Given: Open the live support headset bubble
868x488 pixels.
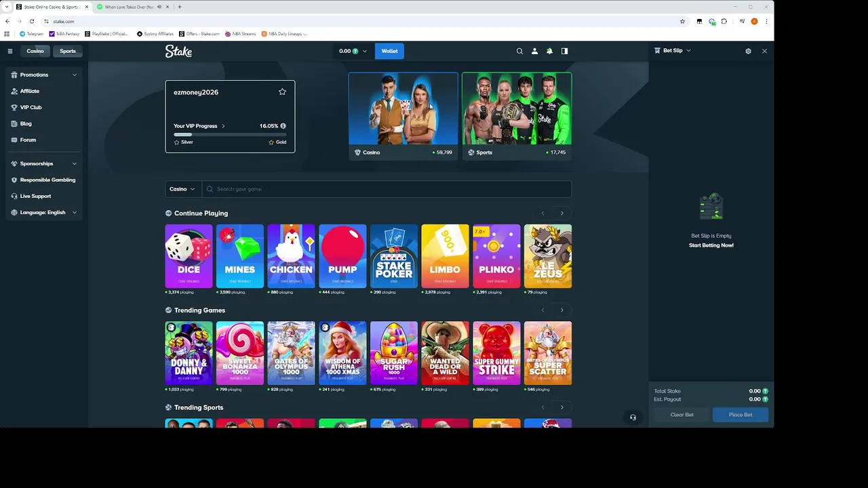Looking at the screenshot, I should (633, 418).
